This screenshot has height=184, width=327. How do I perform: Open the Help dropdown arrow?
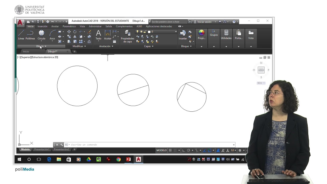(x=237, y=22)
